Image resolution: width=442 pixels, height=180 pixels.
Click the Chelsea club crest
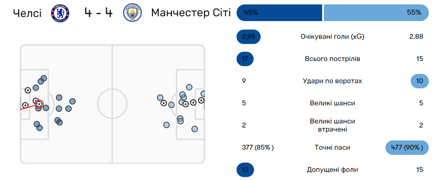tap(60, 13)
